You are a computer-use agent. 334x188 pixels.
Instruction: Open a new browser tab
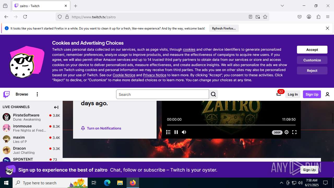[76, 6]
